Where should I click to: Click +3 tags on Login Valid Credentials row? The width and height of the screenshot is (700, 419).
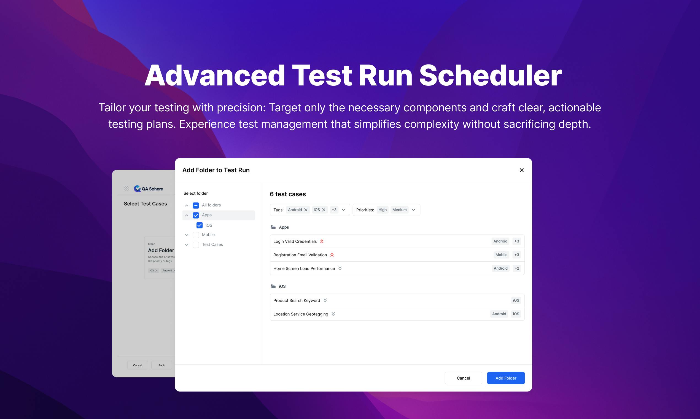(516, 241)
